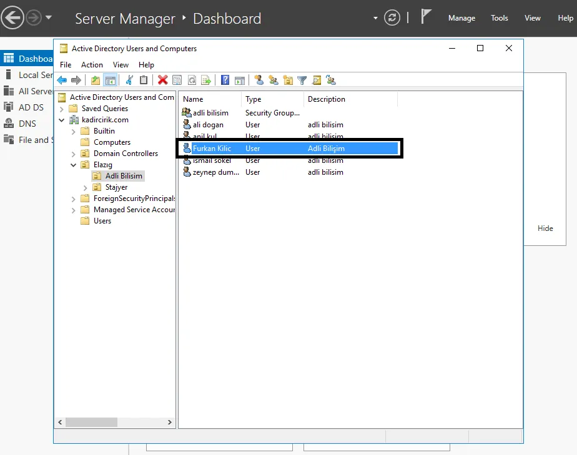Image resolution: width=577 pixels, height=455 pixels.
Task: Click Server Manager Refresh circular icon
Action: pyautogui.click(x=392, y=17)
